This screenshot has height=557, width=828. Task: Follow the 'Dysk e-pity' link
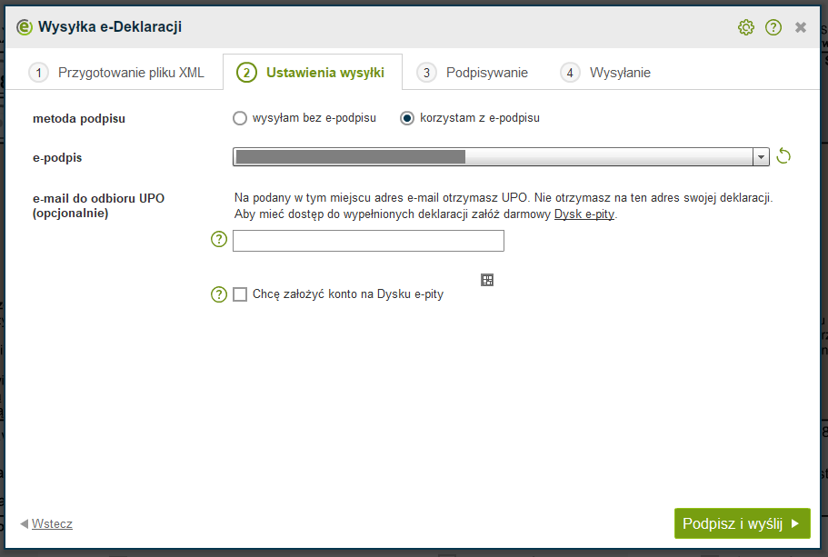584,215
